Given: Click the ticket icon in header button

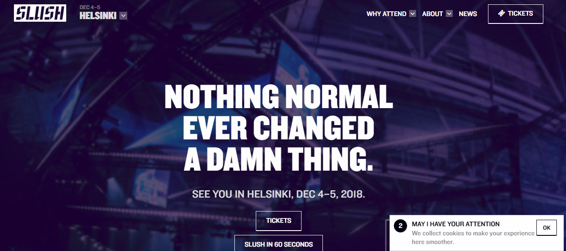Looking at the screenshot, I should pos(501,13).
